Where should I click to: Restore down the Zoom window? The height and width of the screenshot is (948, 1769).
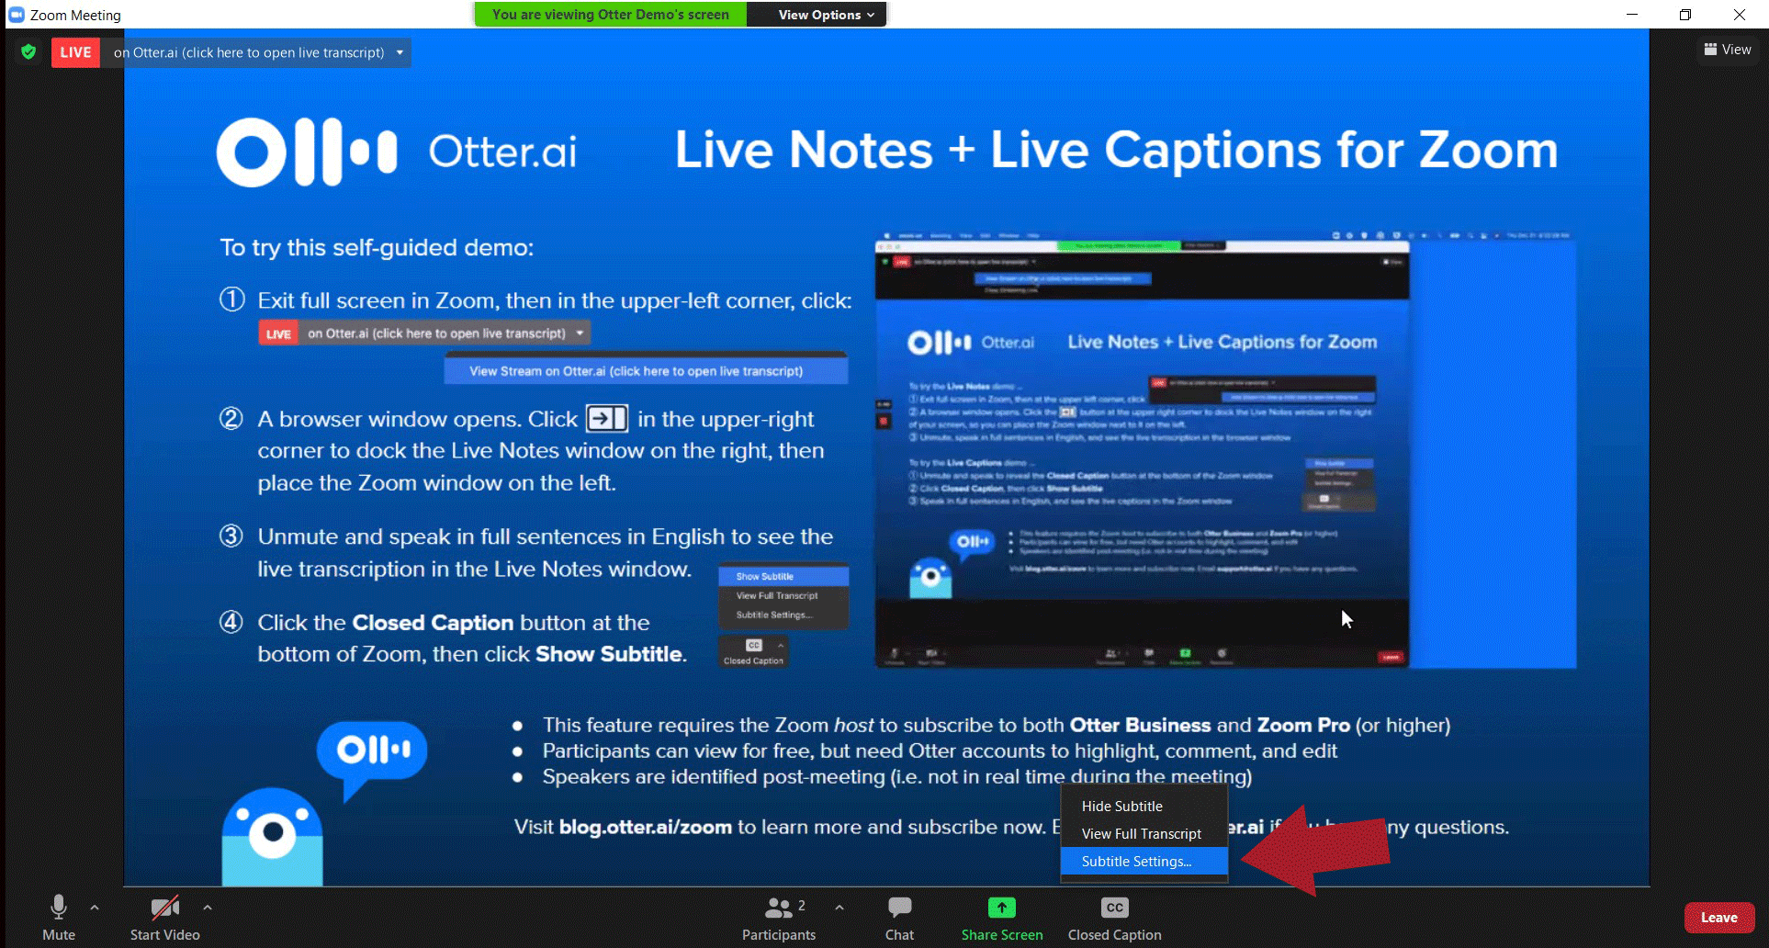pyautogui.click(x=1685, y=15)
